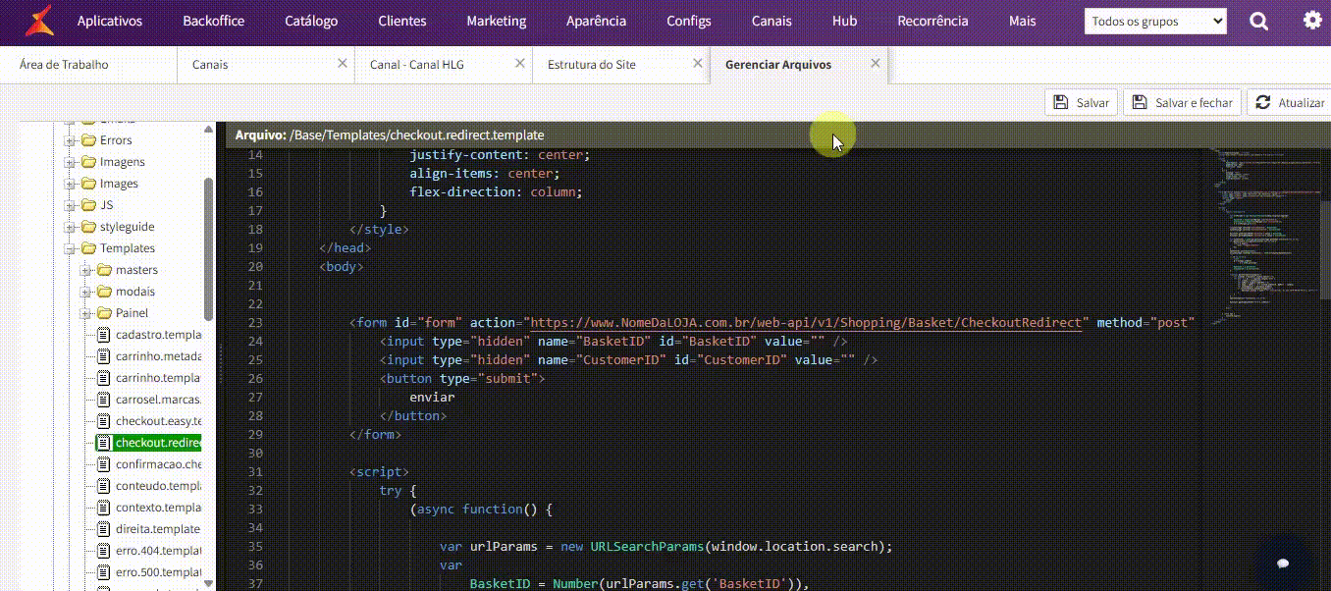
Task: Refresh with the Atualizar button
Action: (1290, 102)
